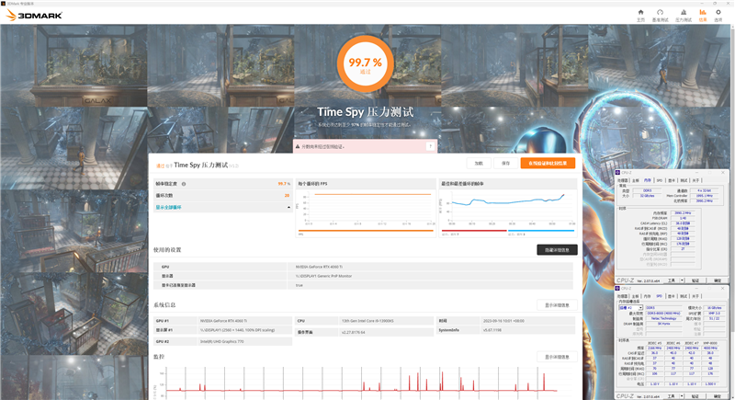This screenshot has height=400, width=735.
Task: Click the DDR5 memory type field in upper CPU-Z
Action: (x=647, y=191)
